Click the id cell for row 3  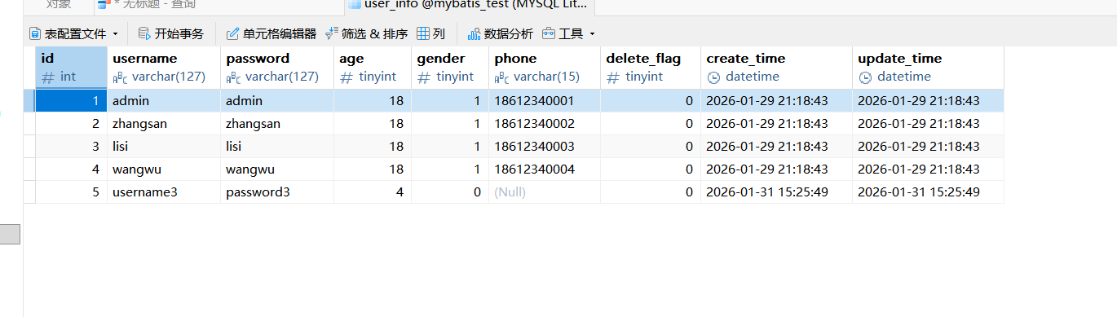[x=72, y=147]
